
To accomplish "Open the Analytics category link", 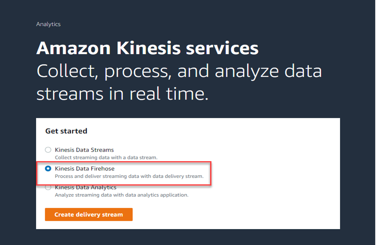I will coord(48,24).
